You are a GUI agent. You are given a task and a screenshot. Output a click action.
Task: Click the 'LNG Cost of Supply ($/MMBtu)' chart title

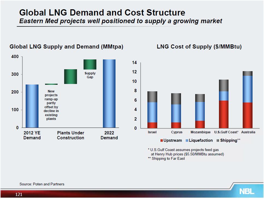click(x=199, y=47)
